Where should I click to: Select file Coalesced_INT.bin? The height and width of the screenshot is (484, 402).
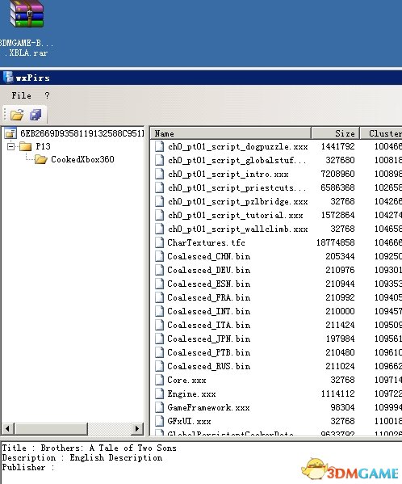click(209, 311)
